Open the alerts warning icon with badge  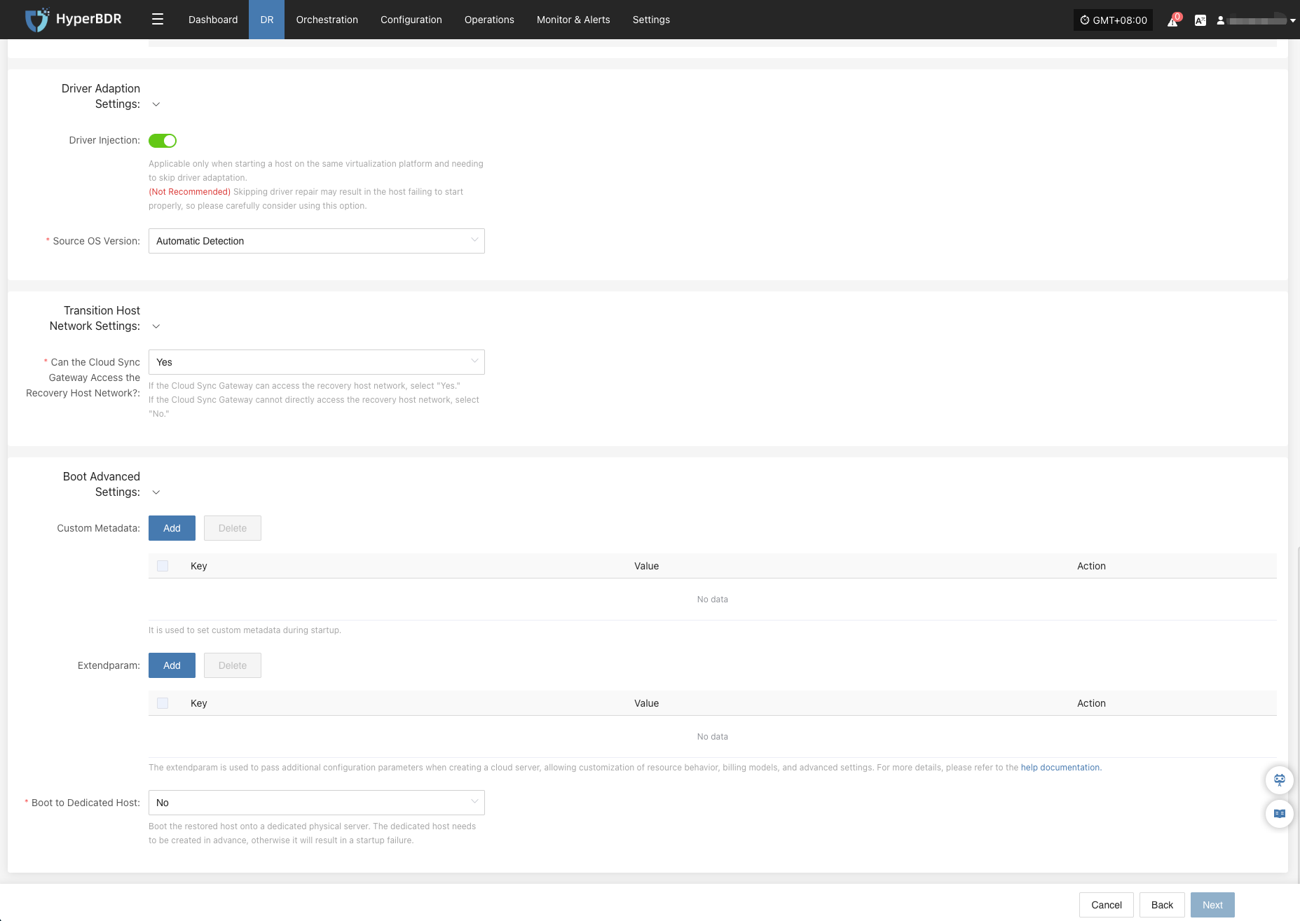pos(1172,20)
